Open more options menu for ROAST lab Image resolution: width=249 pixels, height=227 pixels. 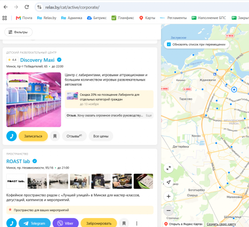click(x=137, y=223)
